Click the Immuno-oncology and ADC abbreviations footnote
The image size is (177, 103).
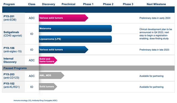click(35, 101)
